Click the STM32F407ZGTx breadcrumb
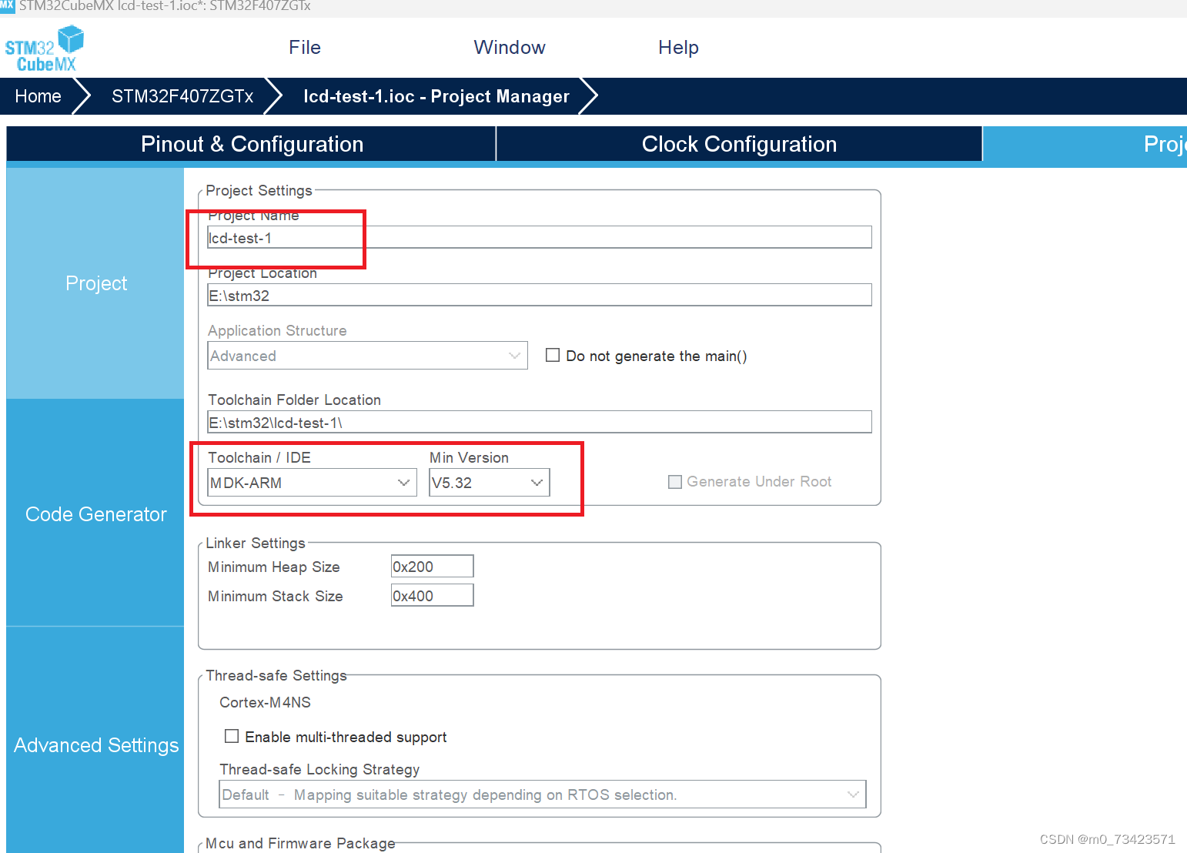Screen dimensions: 1187x853 pos(182,96)
